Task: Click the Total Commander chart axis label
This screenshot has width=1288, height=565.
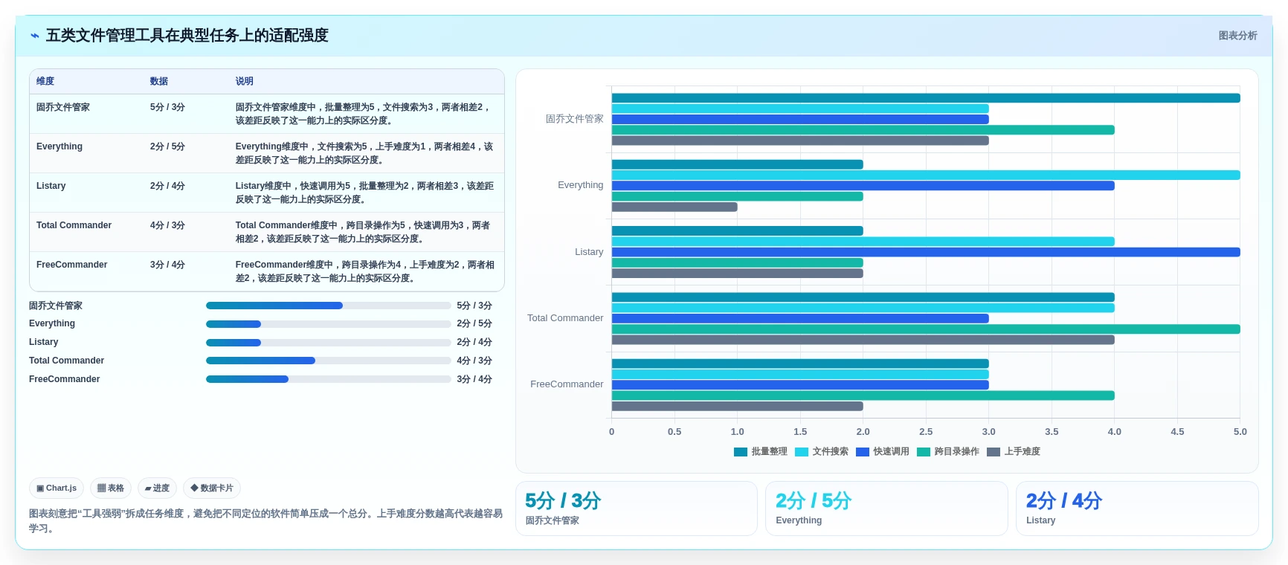Action: [565, 318]
